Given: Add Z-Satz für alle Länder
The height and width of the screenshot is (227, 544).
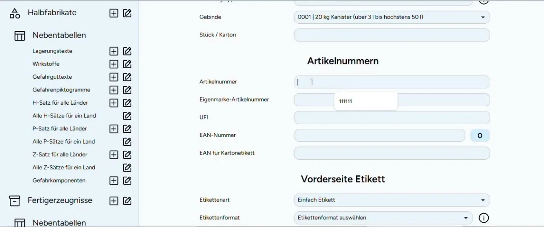Looking at the screenshot, I should (x=113, y=155).
